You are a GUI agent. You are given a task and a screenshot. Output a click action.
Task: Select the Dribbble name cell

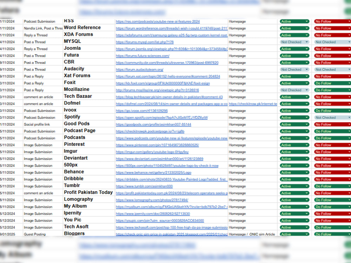coord(89,179)
